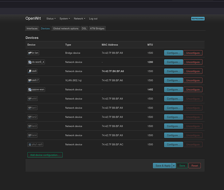Click MAC address 74:42:7F:B6:BF:AC
224x190 pixels.
[112, 144]
